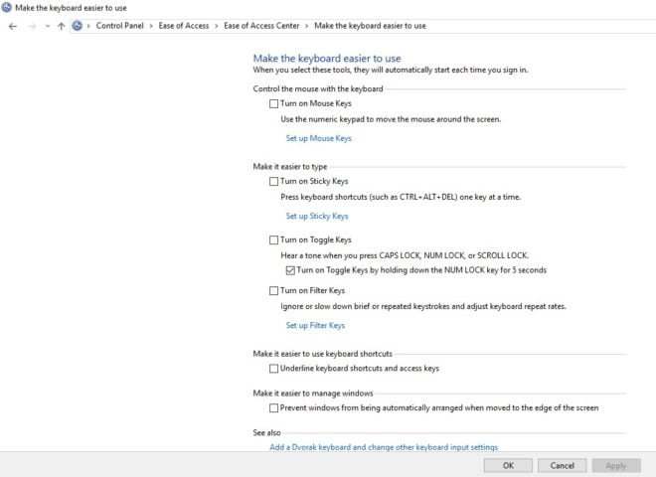Navigate to Control Panel breadcrumb
The width and height of the screenshot is (656, 477).
[x=121, y=26]
